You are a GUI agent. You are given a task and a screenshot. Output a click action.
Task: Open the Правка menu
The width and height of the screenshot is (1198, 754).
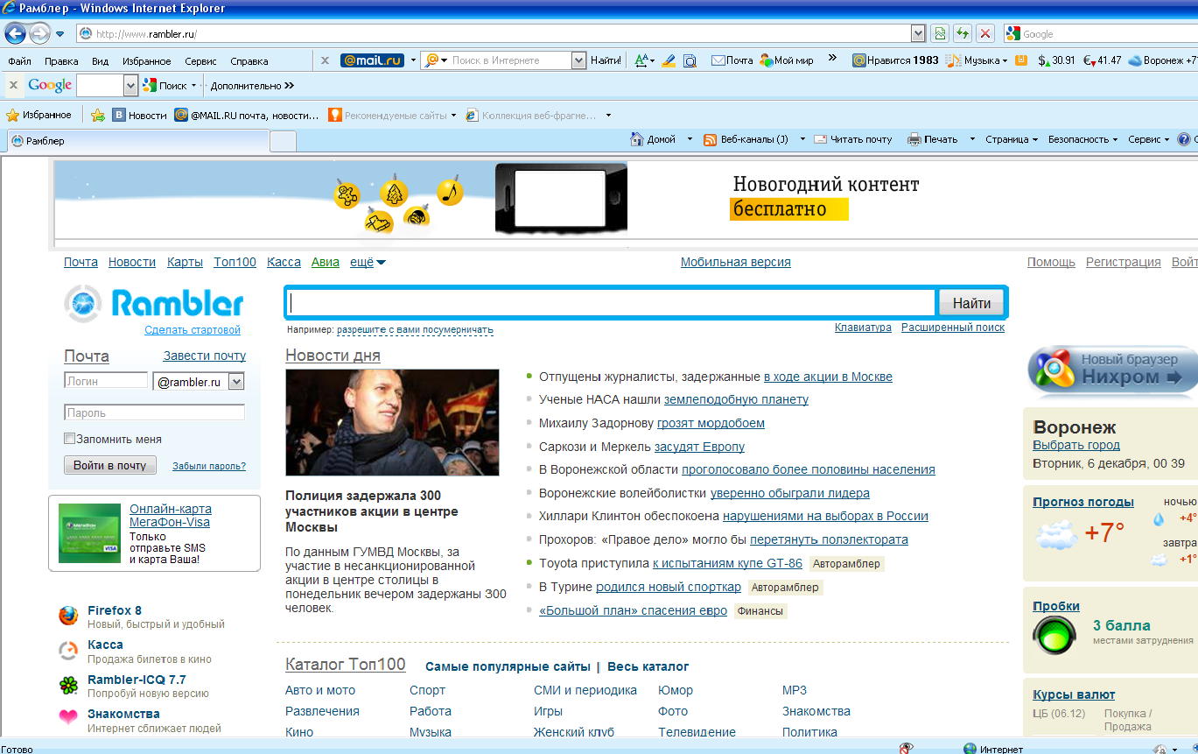coord(61,61)
